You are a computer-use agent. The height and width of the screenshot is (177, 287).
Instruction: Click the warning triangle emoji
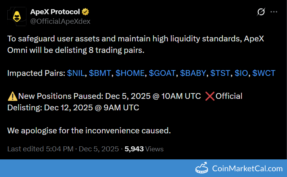pyautogui.click(x=12, y=96)
